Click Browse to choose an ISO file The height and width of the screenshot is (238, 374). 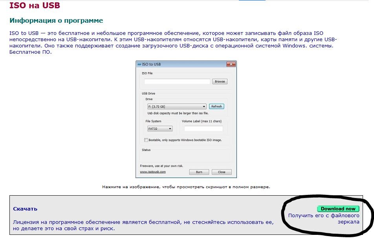(x=219, y=81)
